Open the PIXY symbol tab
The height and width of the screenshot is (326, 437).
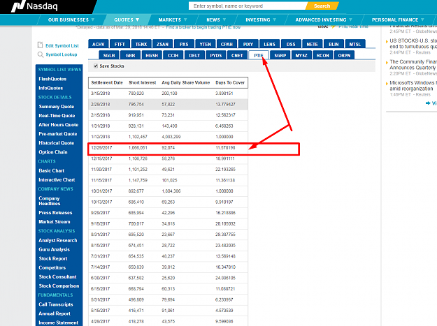tap(248, 44)
